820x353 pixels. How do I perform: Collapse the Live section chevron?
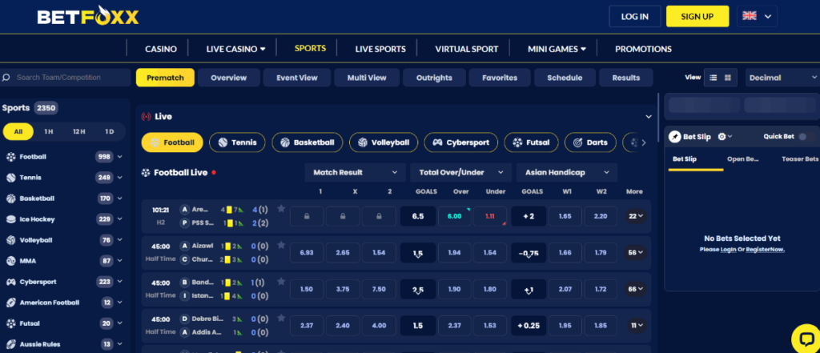649,117
